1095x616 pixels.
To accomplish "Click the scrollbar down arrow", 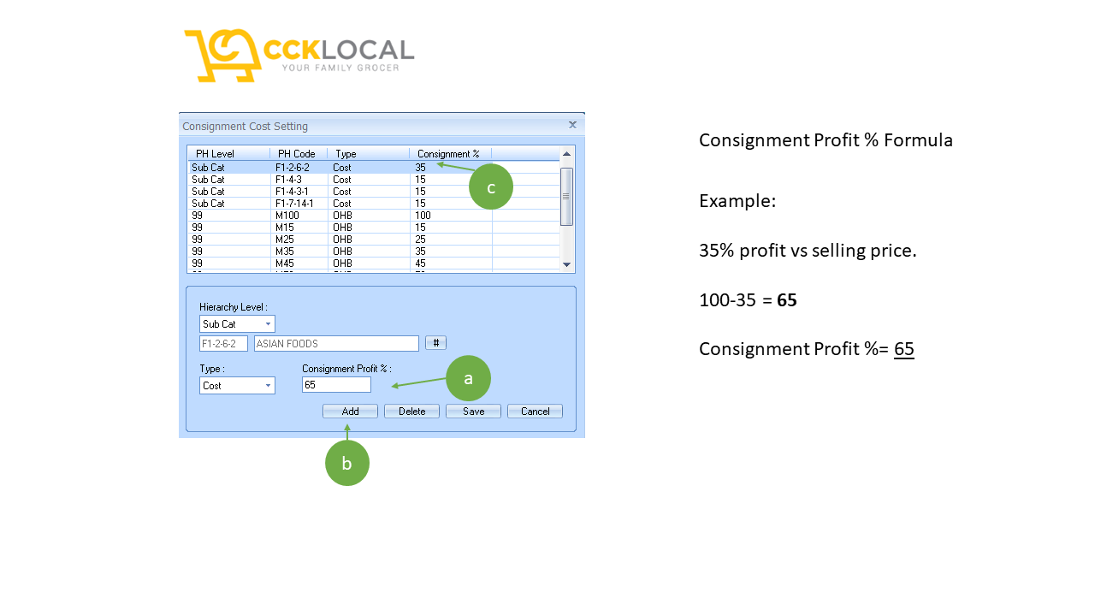I will (565, 264).
